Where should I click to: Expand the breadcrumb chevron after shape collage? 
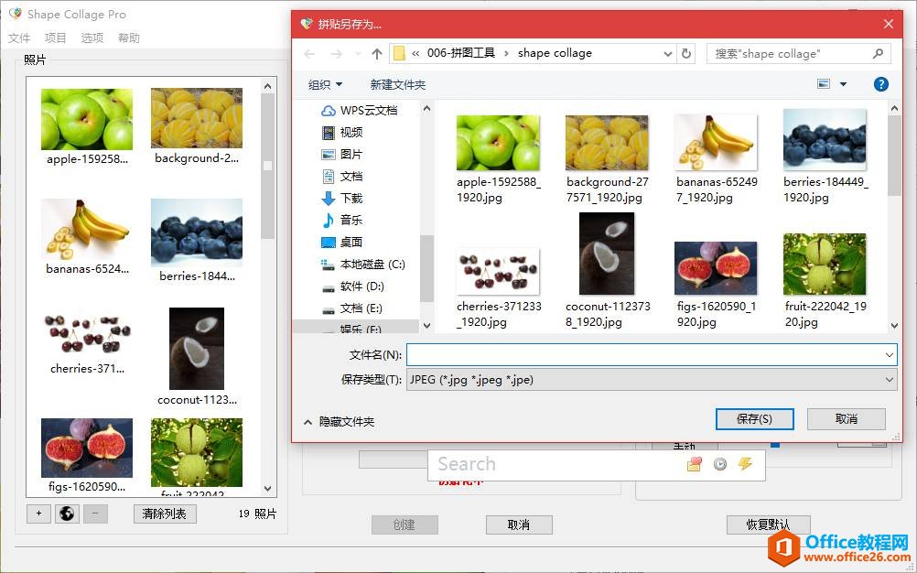pos(667,53)
